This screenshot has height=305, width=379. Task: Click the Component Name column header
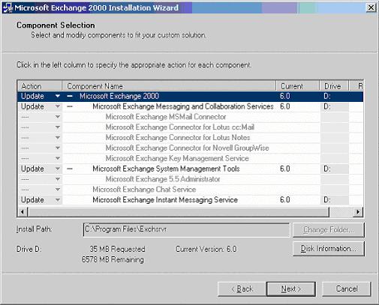[169, 86]
